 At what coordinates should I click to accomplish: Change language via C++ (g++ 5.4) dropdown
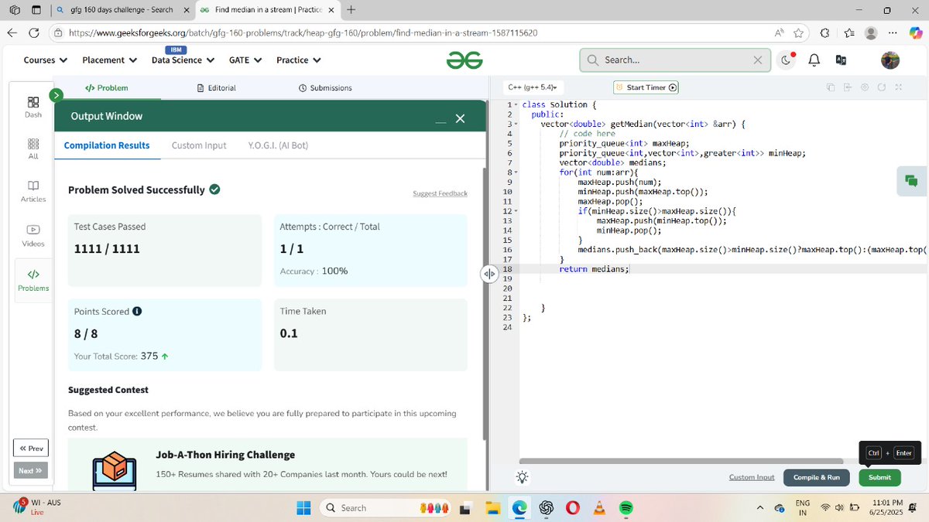click(x=534, y=88)
